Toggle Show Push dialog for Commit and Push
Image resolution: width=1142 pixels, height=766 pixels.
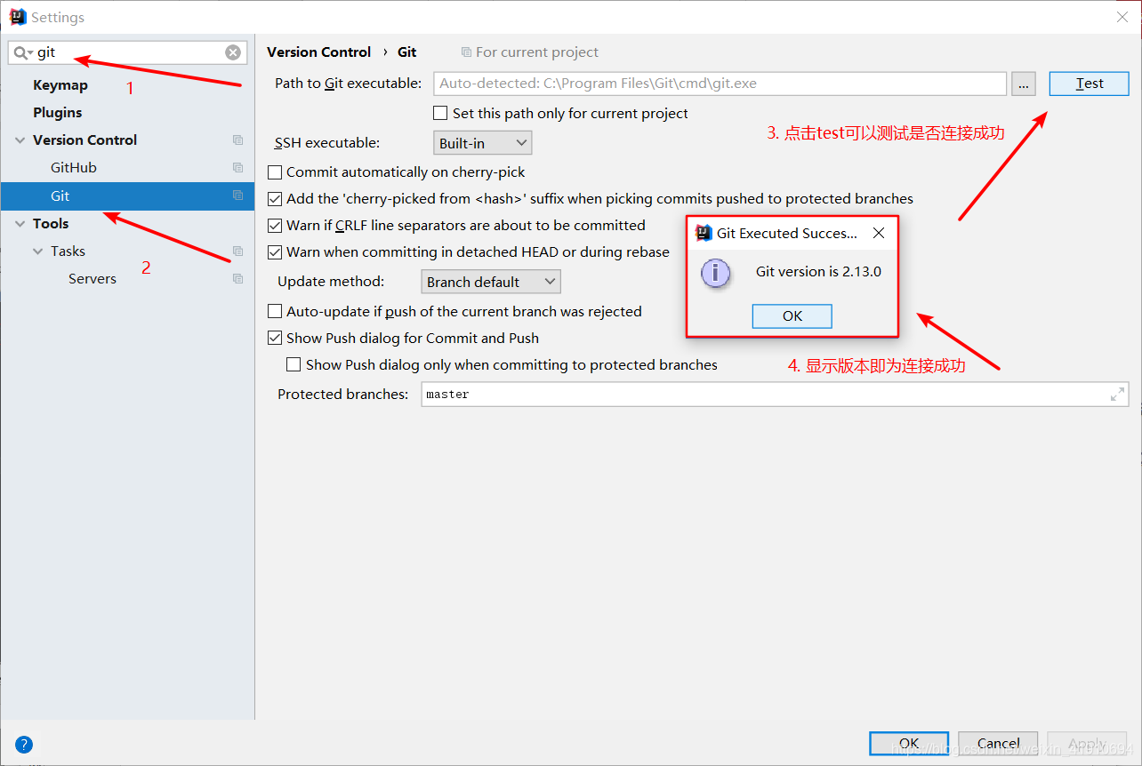click(x=275, y=339)
